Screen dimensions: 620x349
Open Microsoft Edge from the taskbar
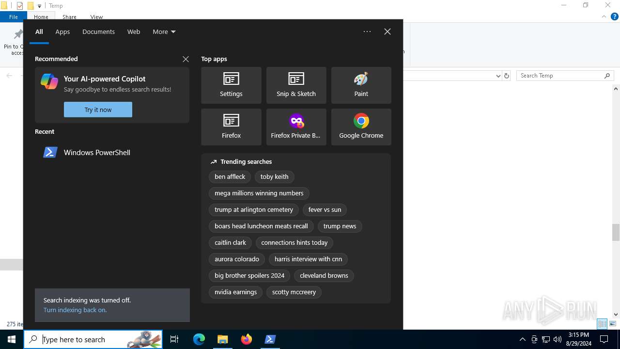point(199,339)
